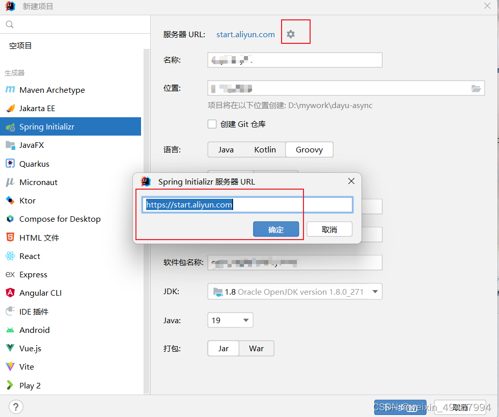This screenshot has height=417, width=499.
Task: Confirm the server URL with 确定
Action: point(276,229)
